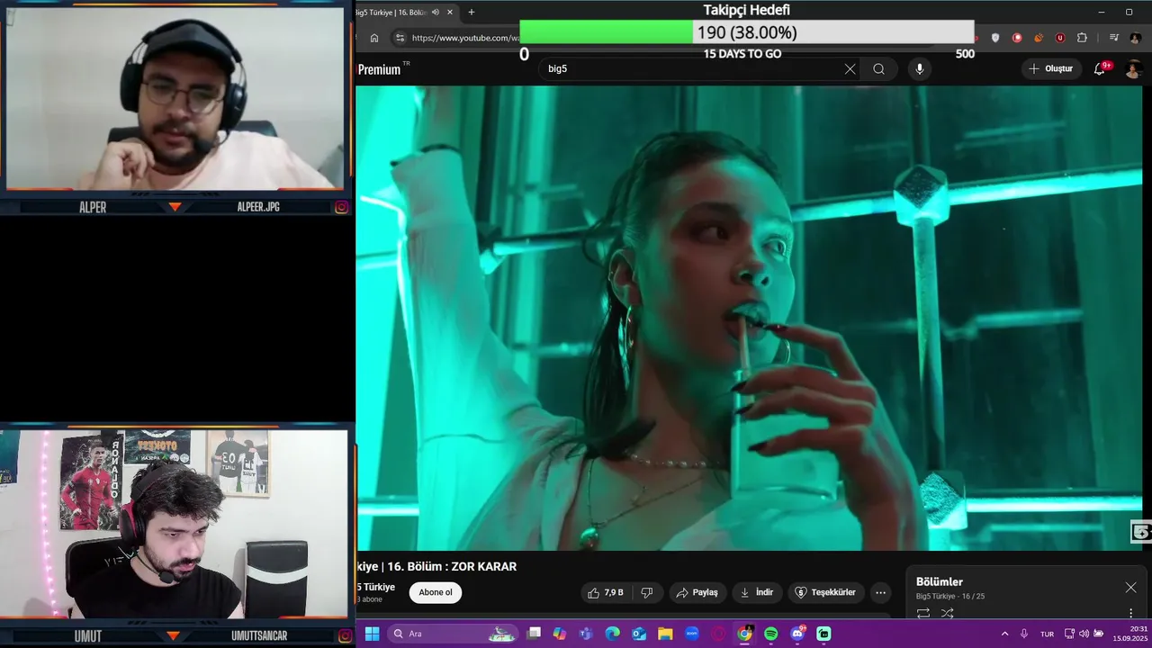This screenshot has height=648, width=1152.
Task: Select the youtube.com address bar URL
Action: pyautogui.click(x=465, y=38)
